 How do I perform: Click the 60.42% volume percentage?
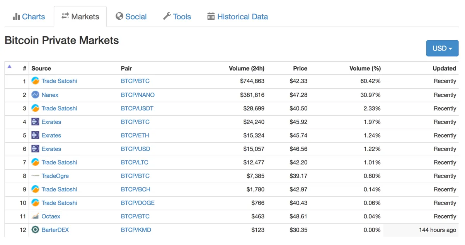coord(371,81)
